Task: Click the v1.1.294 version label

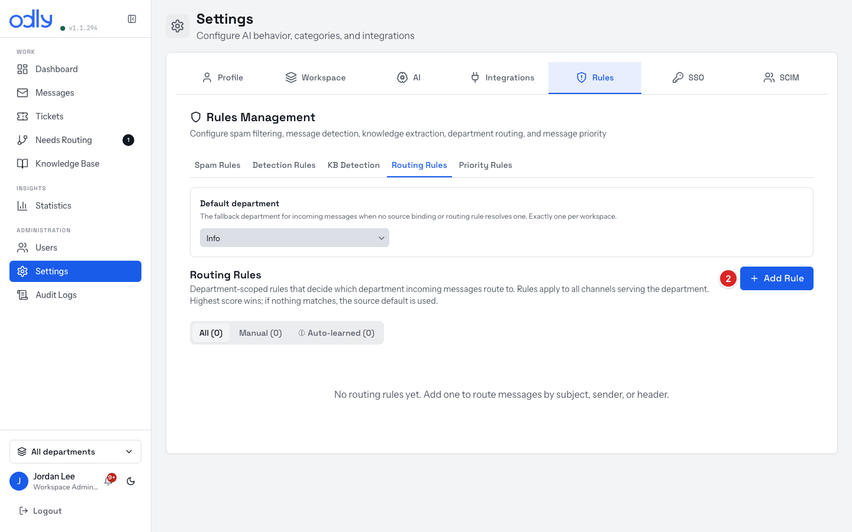Action: pyautogui.click(x=83, y=28)
